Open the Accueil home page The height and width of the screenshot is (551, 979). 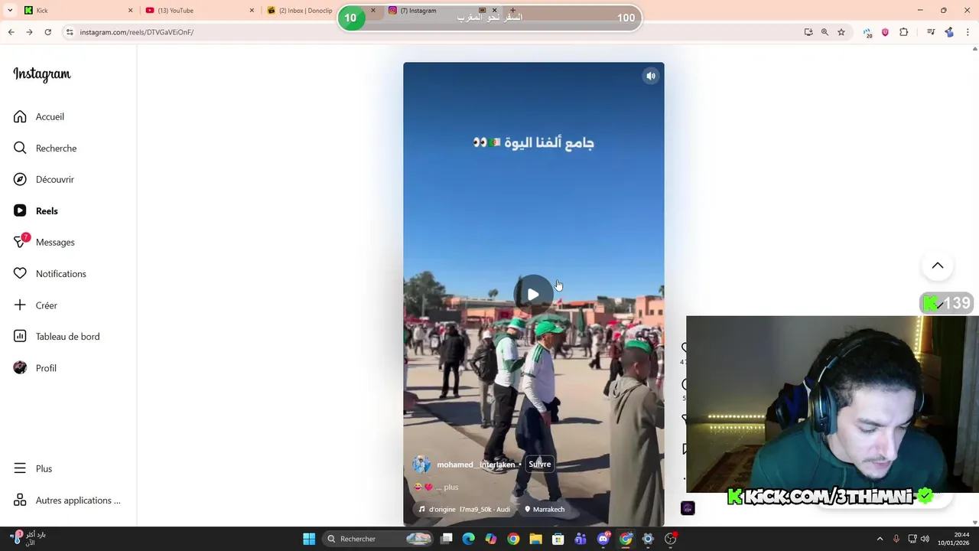click(x=38, y=116)
